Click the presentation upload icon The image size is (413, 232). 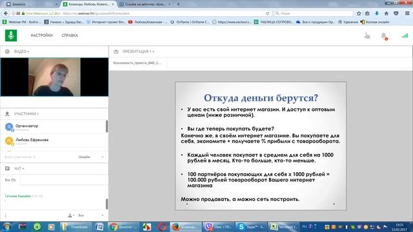pyautogui.click(x=116, y=52)
